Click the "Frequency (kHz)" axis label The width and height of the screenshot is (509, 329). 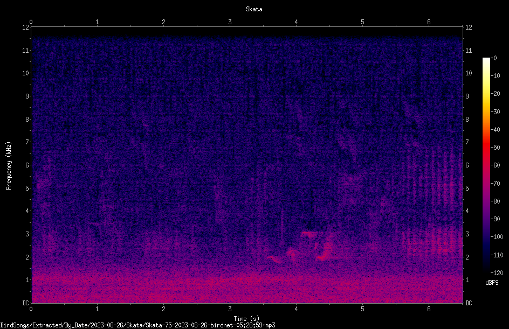tap(9, 166)
